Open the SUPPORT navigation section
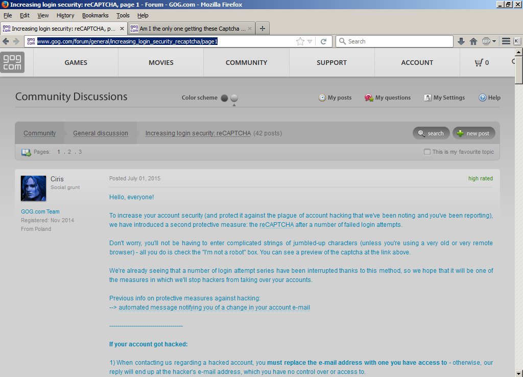 pyautogui.click(x=332, y=62)
